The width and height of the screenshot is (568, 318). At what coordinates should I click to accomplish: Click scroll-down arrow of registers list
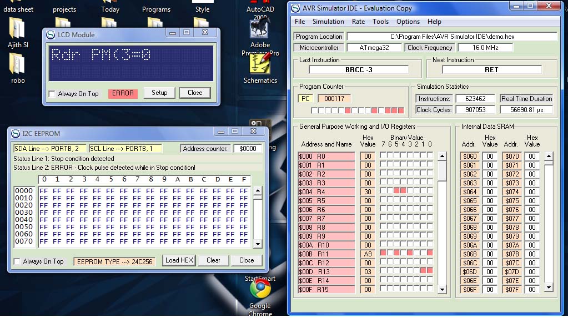point(442,289)
